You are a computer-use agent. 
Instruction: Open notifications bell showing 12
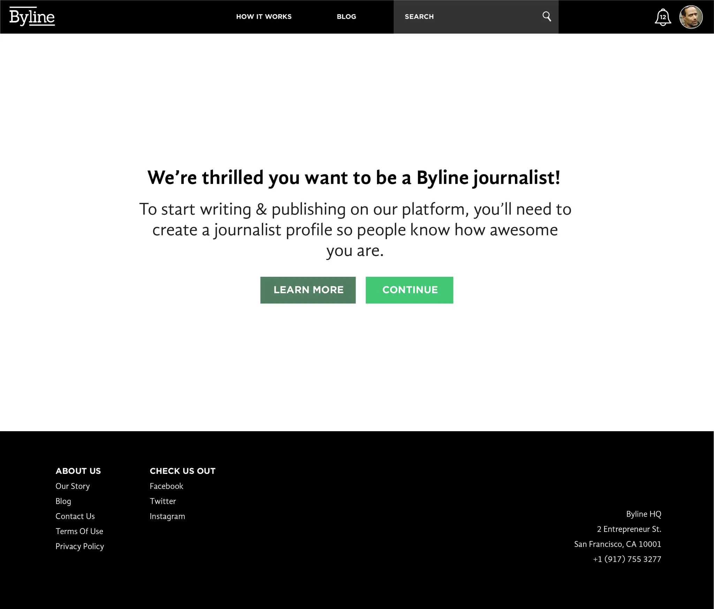[662, 17]
